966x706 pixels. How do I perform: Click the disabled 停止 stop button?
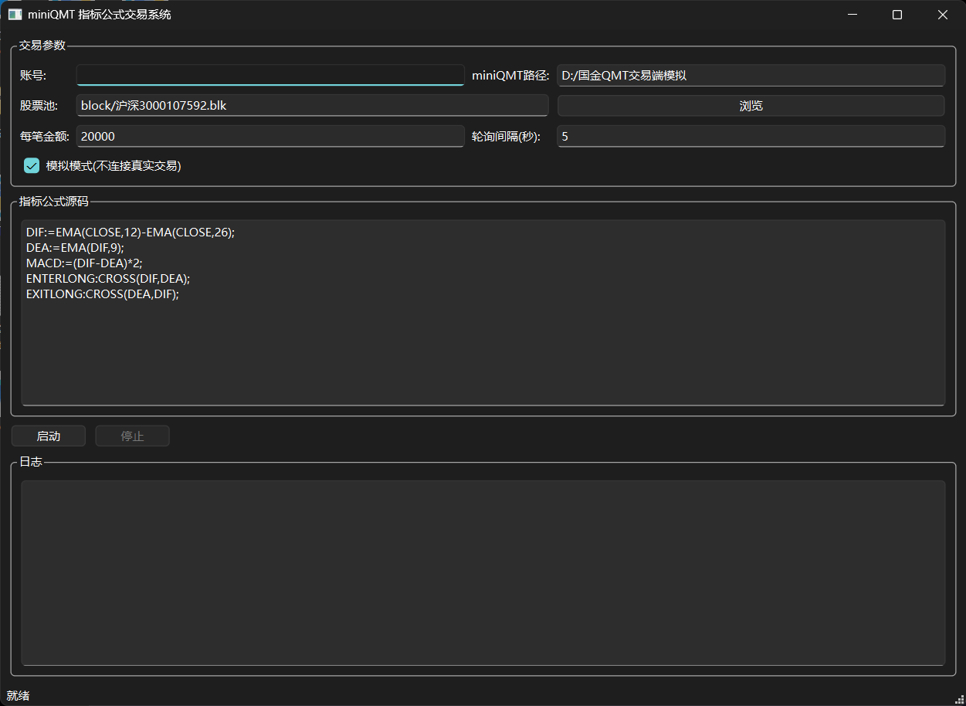tap(132, 436)
